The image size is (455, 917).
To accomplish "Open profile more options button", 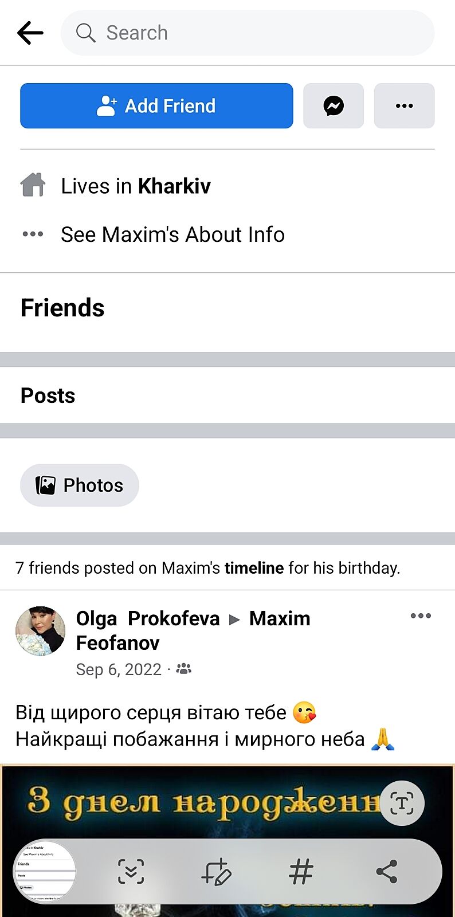I will (404, 105).
